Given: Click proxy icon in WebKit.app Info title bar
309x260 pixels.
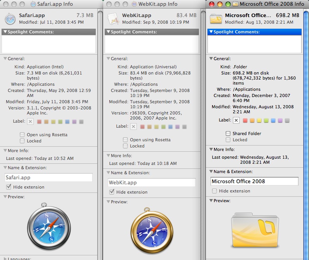Looking at the screenshot, I should [x=134, y=4].
